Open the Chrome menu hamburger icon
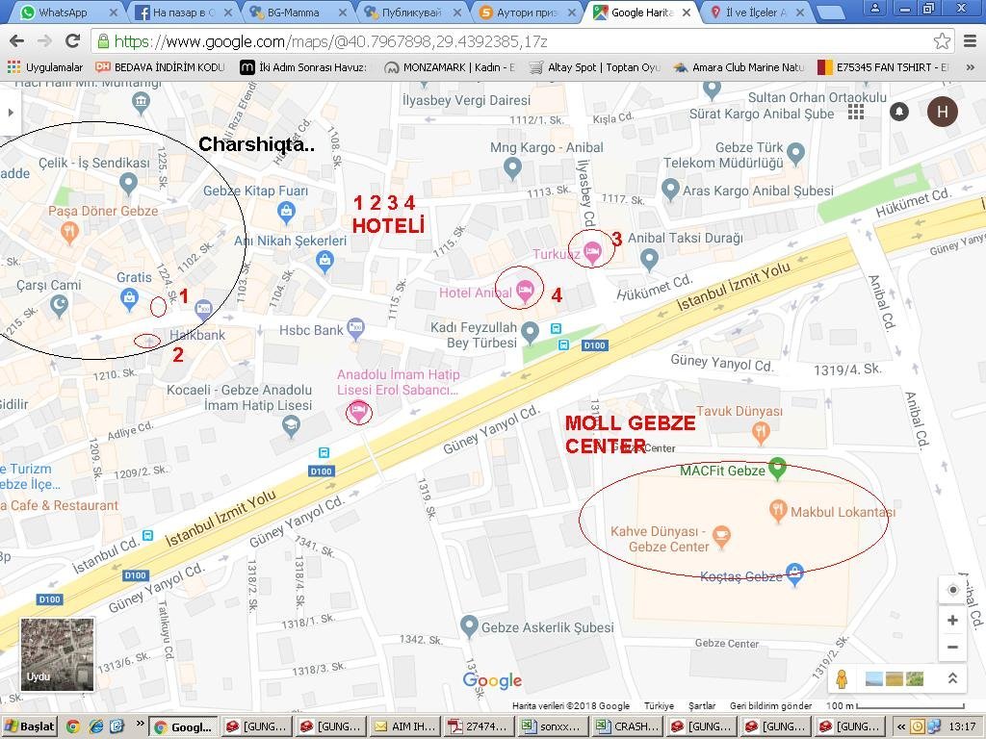 [971, 41]
